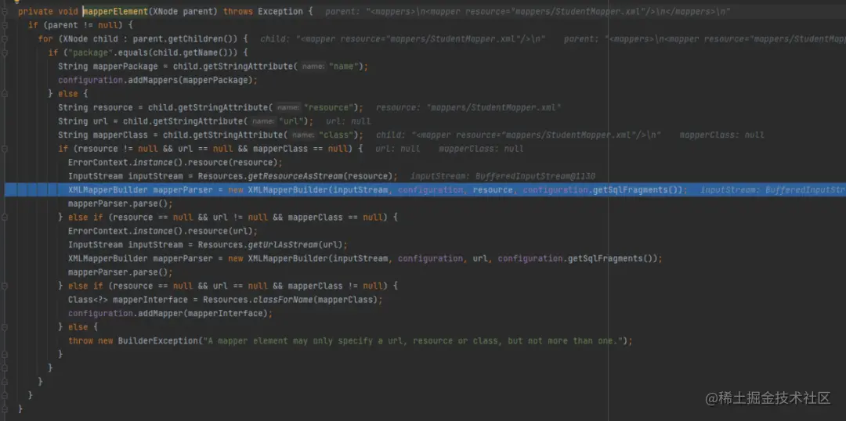Image resolution: width=846 pixels, height=421 pixels.
Task: Click 'String url' declaration
Action: click(84, 121)
